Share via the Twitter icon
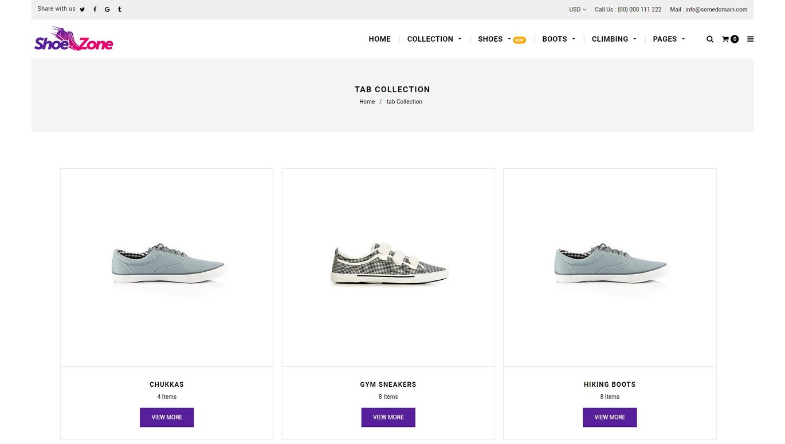This screenshot has height=444, width=785. (x=83, y=10)
